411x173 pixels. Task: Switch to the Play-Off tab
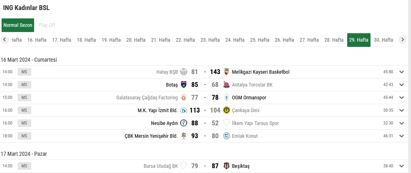(x=47, y=25)
